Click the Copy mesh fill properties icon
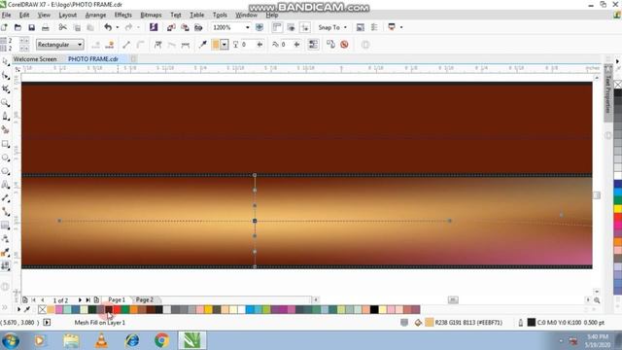This screenshot has width=622, height=350. coord(330,45)
